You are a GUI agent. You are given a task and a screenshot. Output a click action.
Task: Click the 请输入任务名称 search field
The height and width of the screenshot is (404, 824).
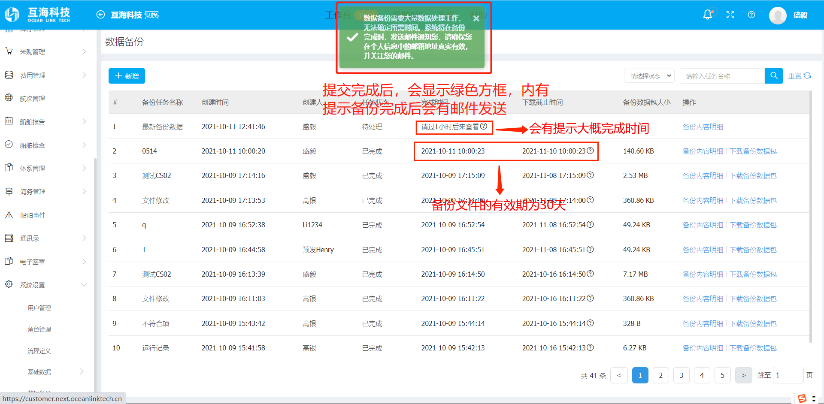coord(722,76)
